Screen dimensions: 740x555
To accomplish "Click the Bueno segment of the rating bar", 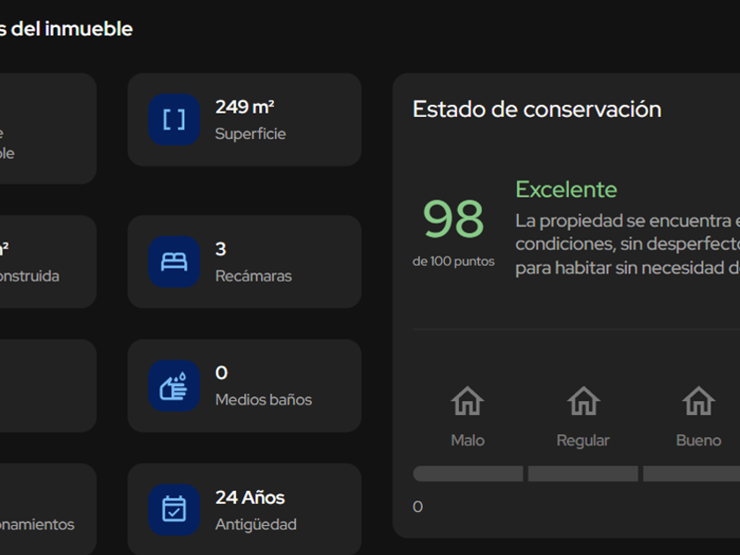I will (x=692, y=473).
